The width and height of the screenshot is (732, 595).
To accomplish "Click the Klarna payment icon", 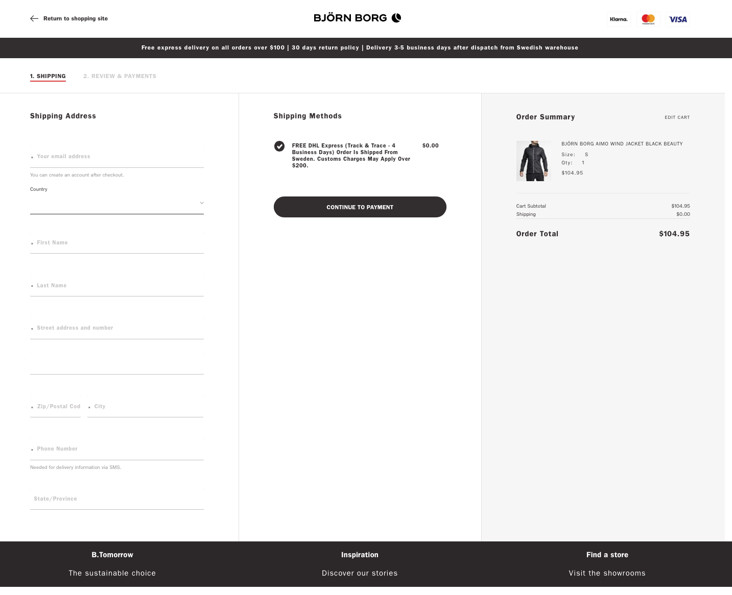I will [x=619, y=19].
